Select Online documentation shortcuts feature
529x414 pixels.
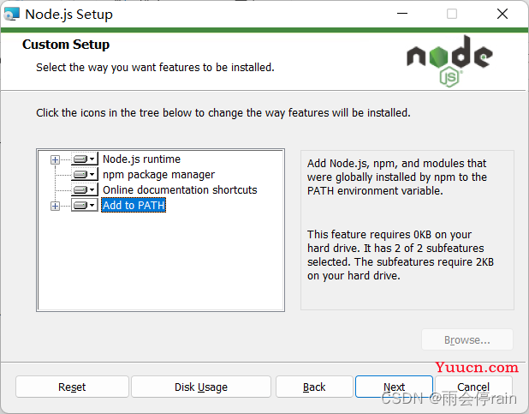(180, 190)
